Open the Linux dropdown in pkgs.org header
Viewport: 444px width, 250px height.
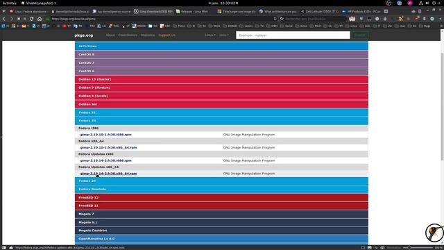210,35
